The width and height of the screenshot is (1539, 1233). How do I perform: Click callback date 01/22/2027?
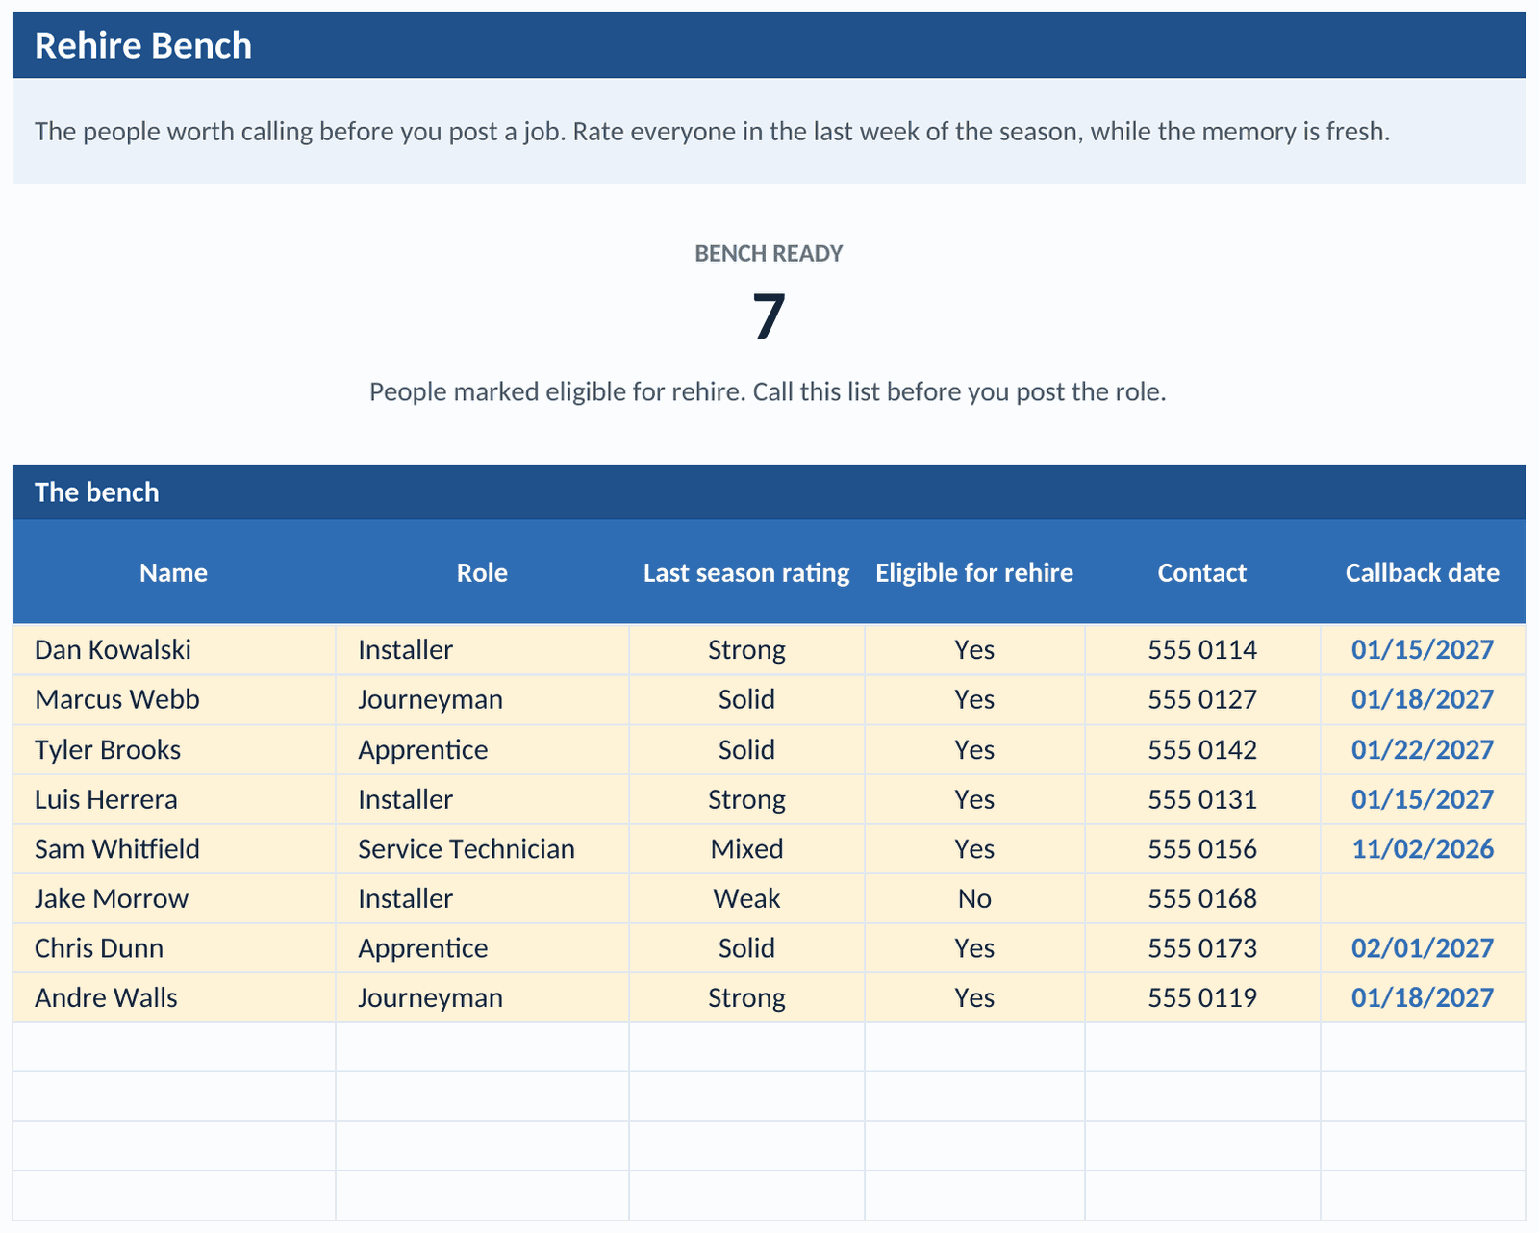point(1423,749)
